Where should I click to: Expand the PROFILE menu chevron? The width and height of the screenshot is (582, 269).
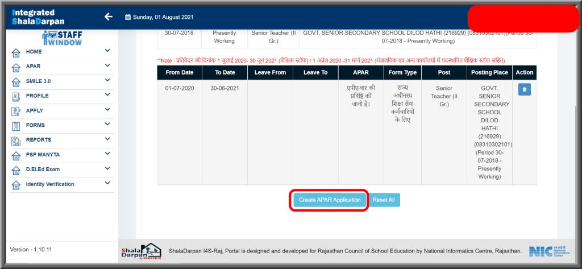pyautogui.click(x=107, y=95)
